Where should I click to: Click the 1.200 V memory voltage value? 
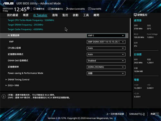150,63
